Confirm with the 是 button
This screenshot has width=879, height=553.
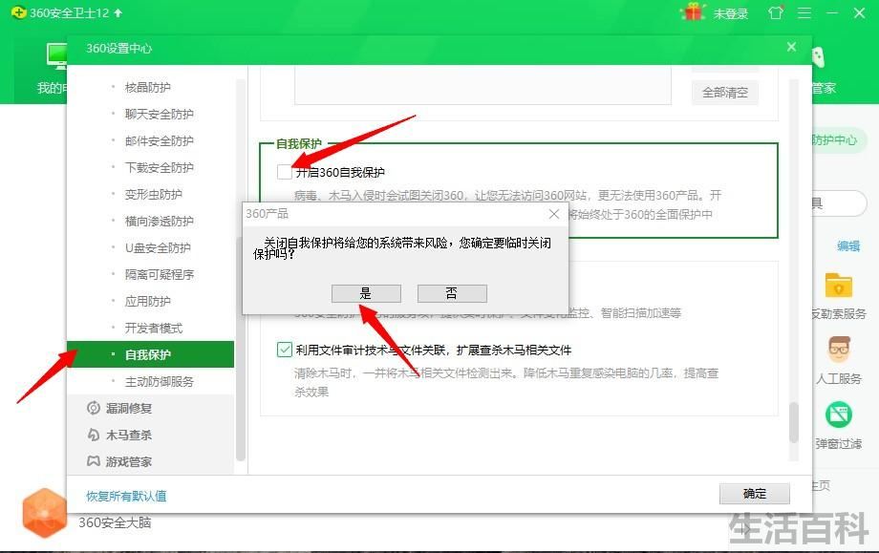(x=366, y=293)
